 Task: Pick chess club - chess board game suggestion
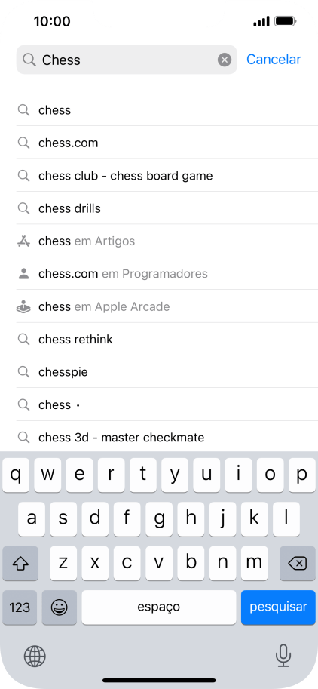[167, 176]
